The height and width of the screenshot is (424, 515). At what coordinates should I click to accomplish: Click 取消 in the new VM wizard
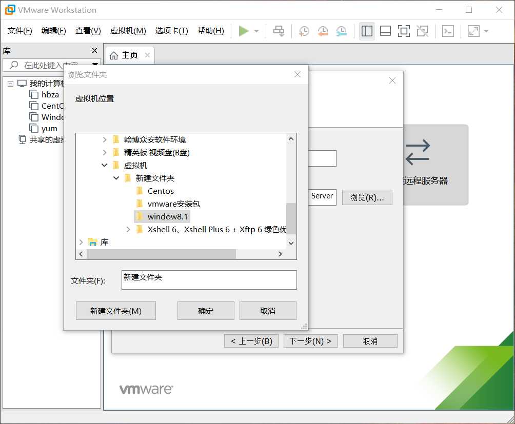[370, 341]
